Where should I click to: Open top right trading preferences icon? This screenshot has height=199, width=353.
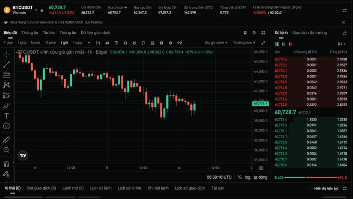pyautogui.click(x=345, y=10)
